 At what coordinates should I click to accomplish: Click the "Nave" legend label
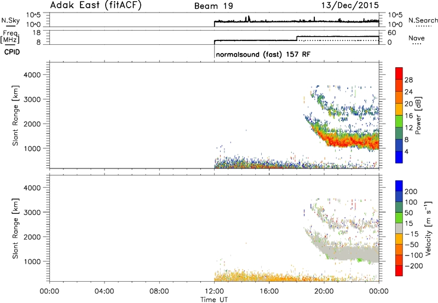(x=417, y=38)
